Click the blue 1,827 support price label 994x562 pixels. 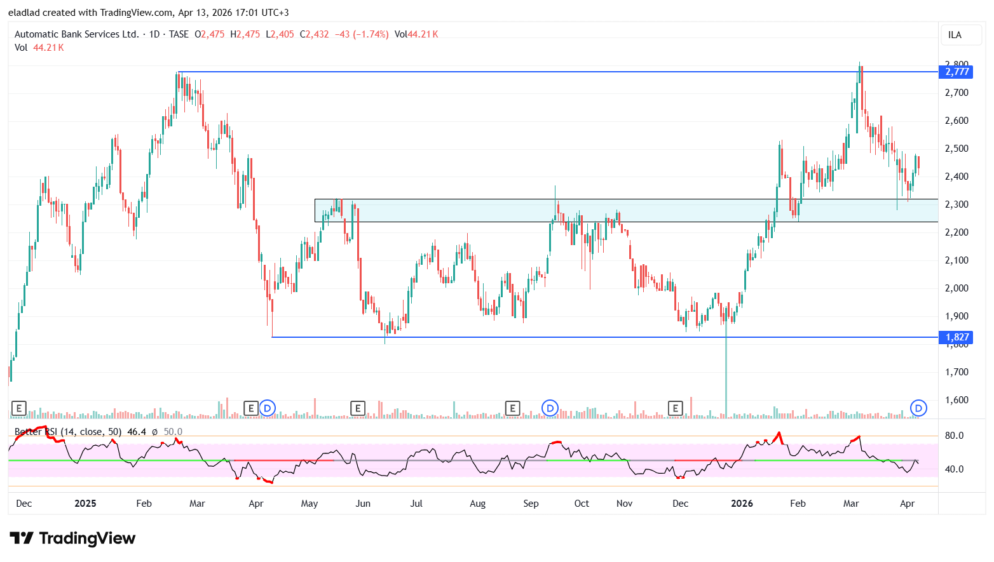pos(956,337)
